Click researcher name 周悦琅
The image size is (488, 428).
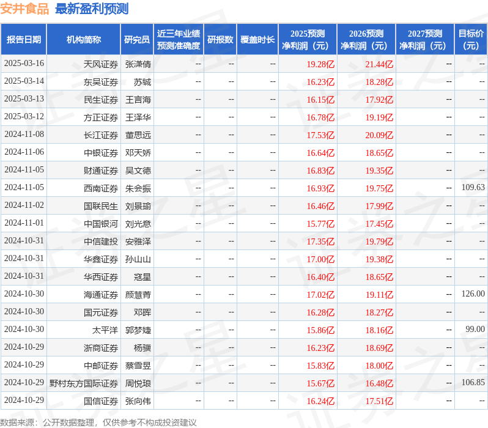(x=138, y=383)
